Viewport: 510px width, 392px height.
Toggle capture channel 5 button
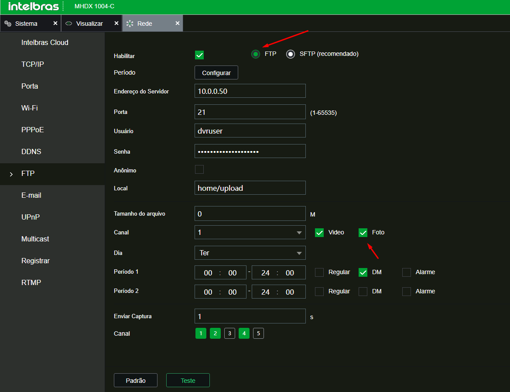(x=259, y=333)
